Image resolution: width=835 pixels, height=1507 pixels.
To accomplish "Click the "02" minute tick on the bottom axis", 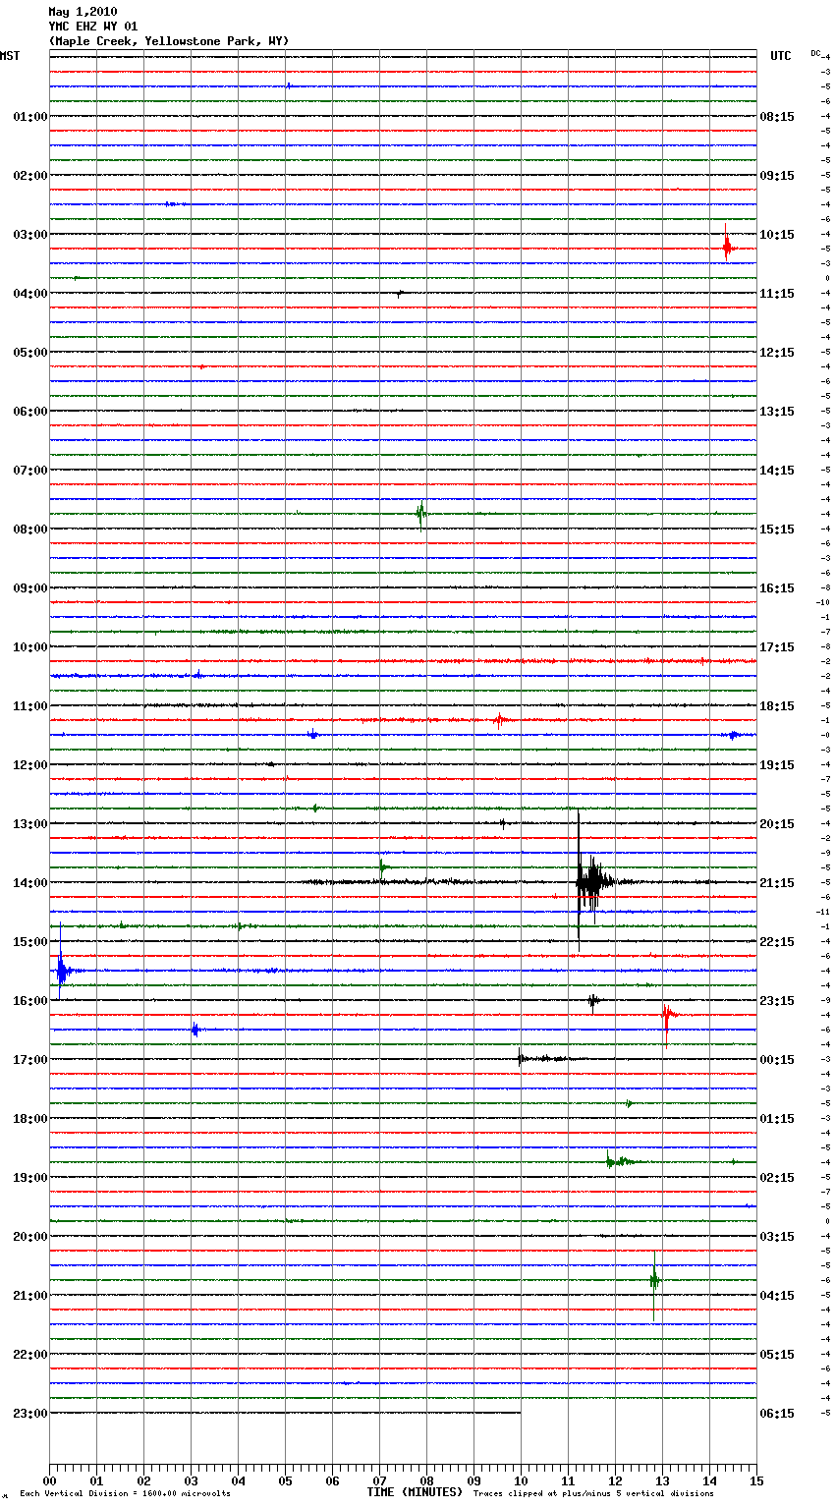I will coord(143,1481).
